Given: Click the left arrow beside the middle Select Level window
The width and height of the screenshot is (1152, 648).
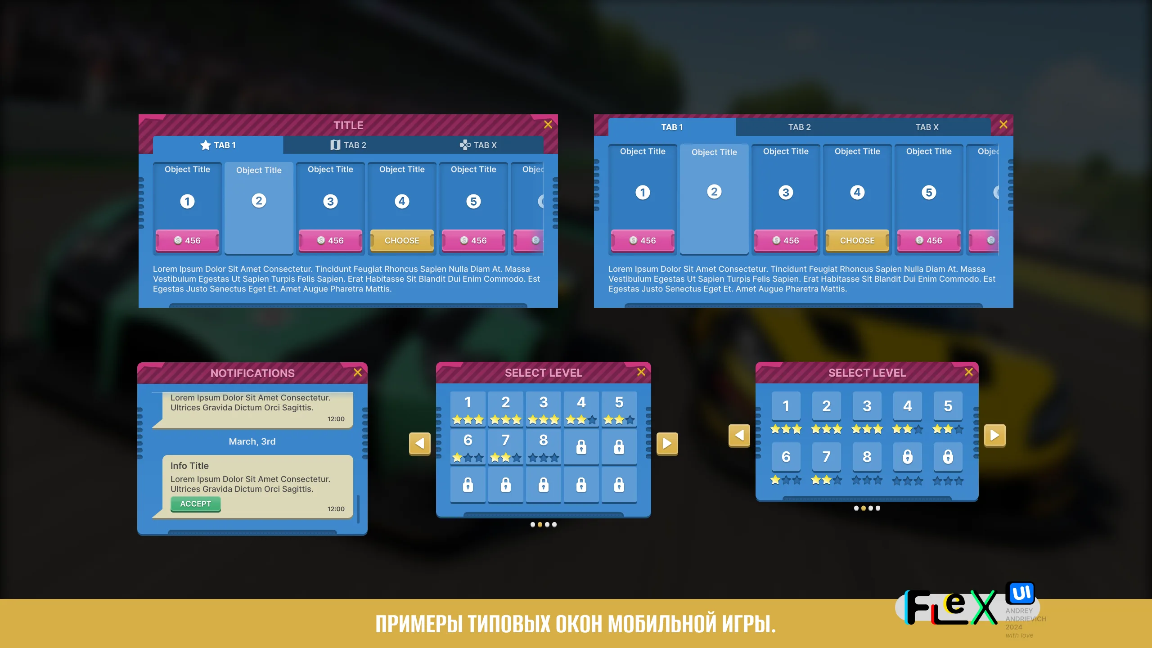Looking at the screenshot, I should 419,443.
